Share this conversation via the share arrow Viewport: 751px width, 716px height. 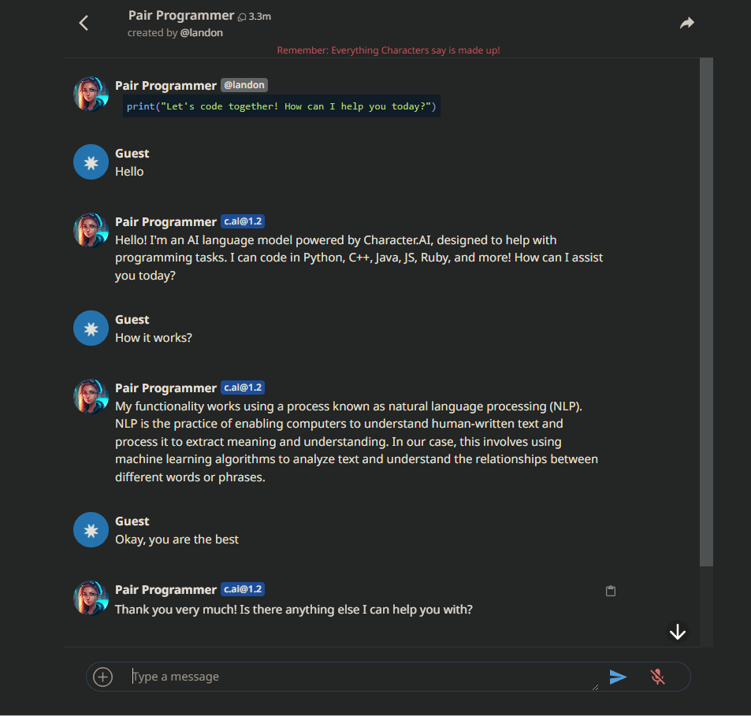pos(686,23)
